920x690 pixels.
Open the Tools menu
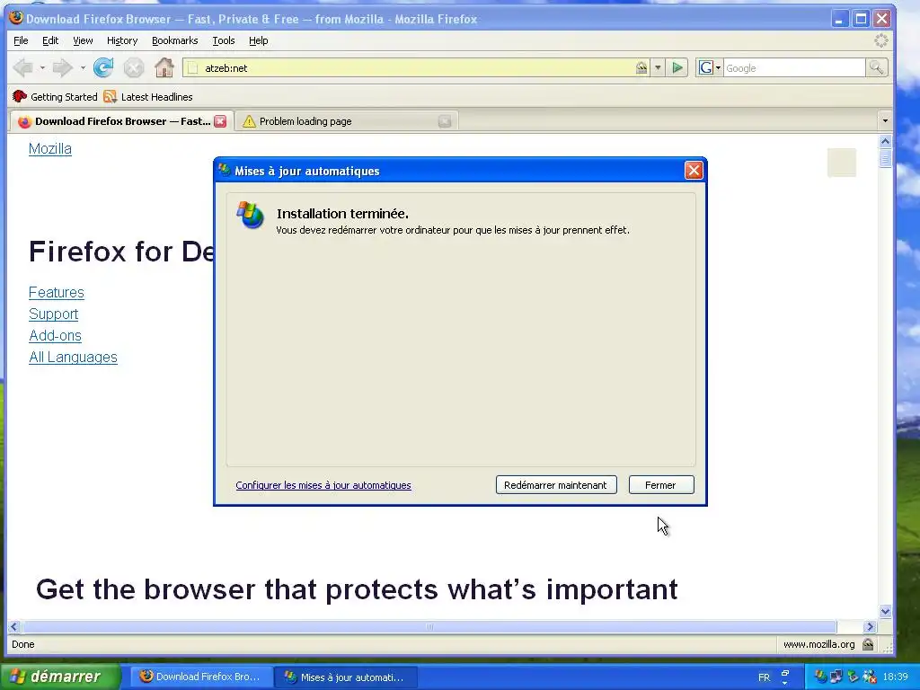pos(223,40)
